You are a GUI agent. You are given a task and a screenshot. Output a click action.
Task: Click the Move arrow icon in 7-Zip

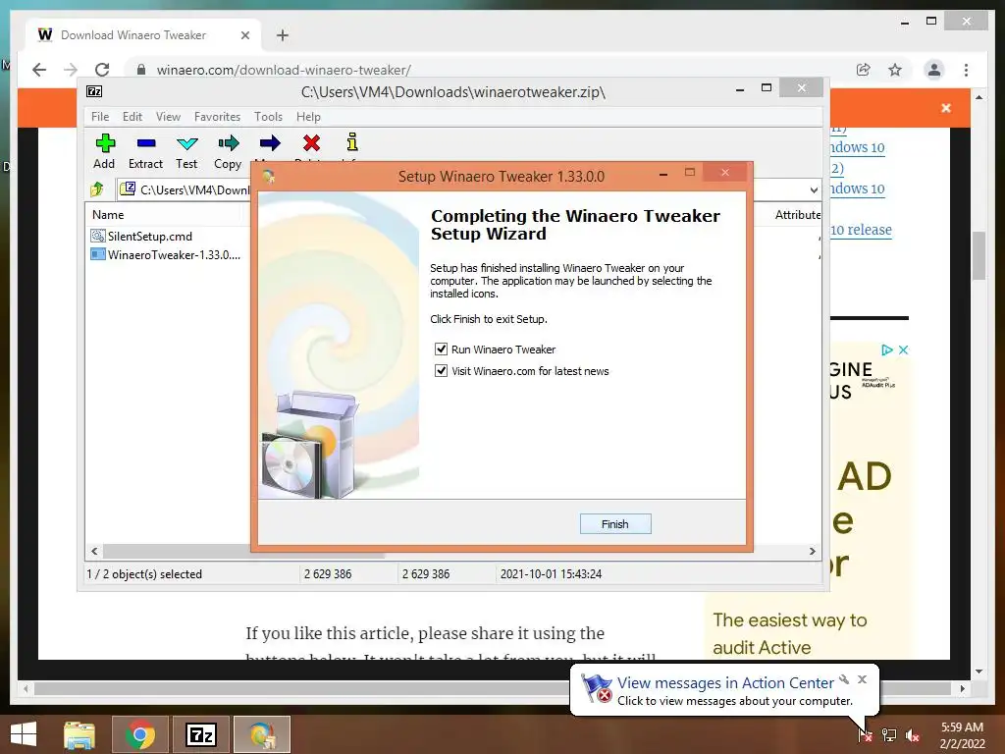[x=270, y=143]
